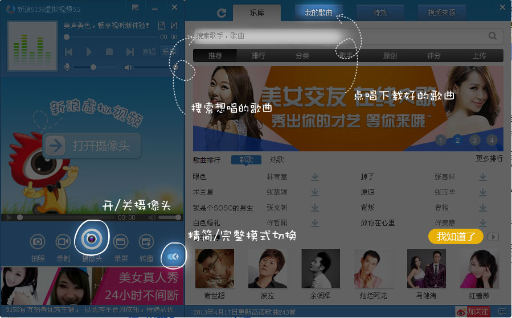The width and height of the screenshot is (512, 318).
Task: Select the 评分 category tab
Action: 433,56
